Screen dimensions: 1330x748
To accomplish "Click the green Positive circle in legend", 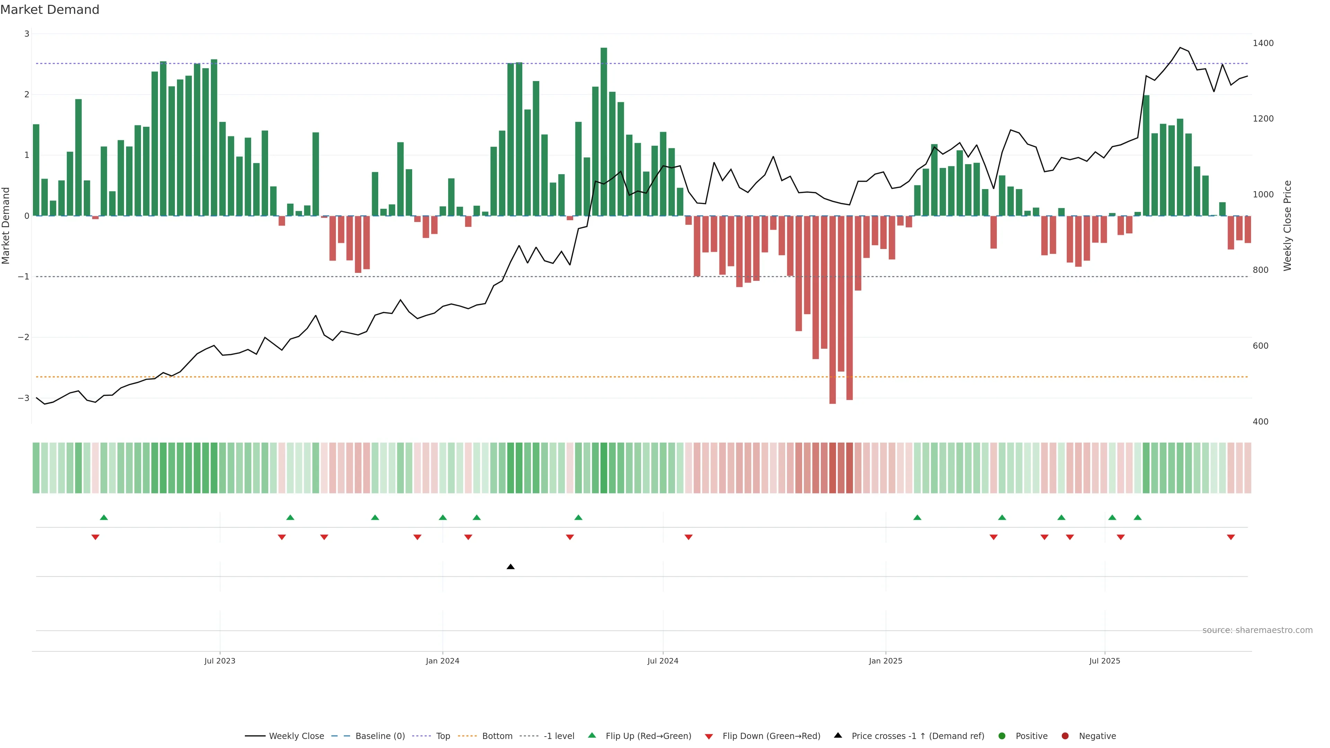I will click(1002, 736).
